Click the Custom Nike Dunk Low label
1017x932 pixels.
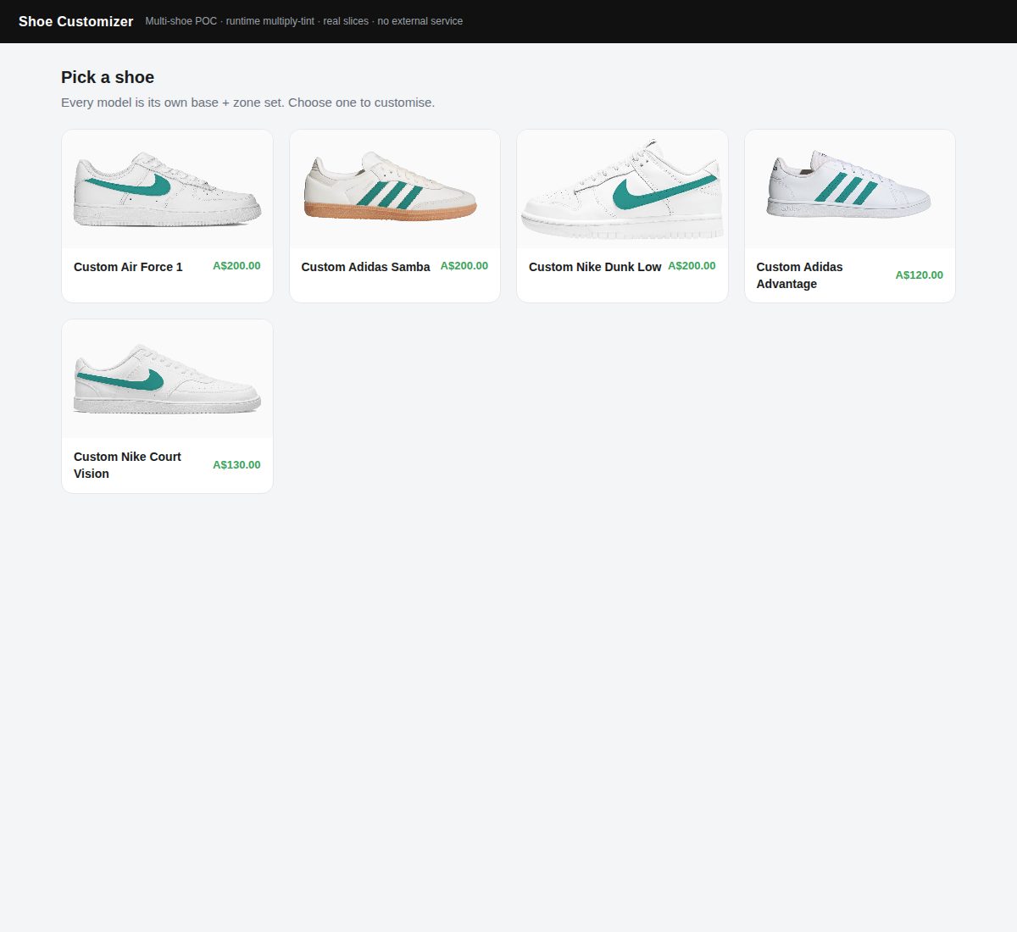tap(595, 267)
